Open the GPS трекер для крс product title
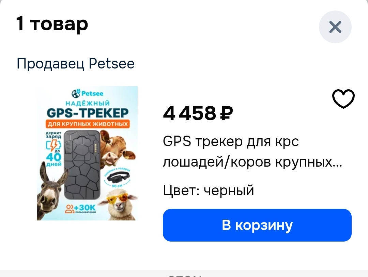368x277 pixels. (x=252, y=151)
